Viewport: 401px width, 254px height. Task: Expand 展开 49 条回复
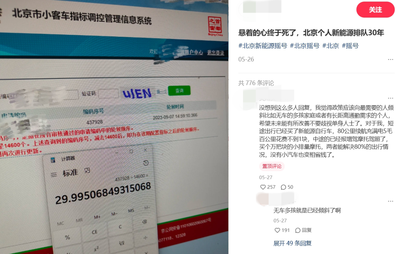click(292, 243)
